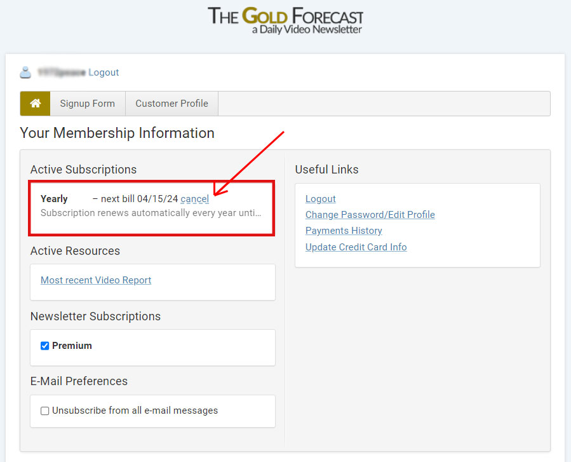Click the truncated subscription renewal description
The height and width of the screenshot is (462, 571).
(151, 213)
